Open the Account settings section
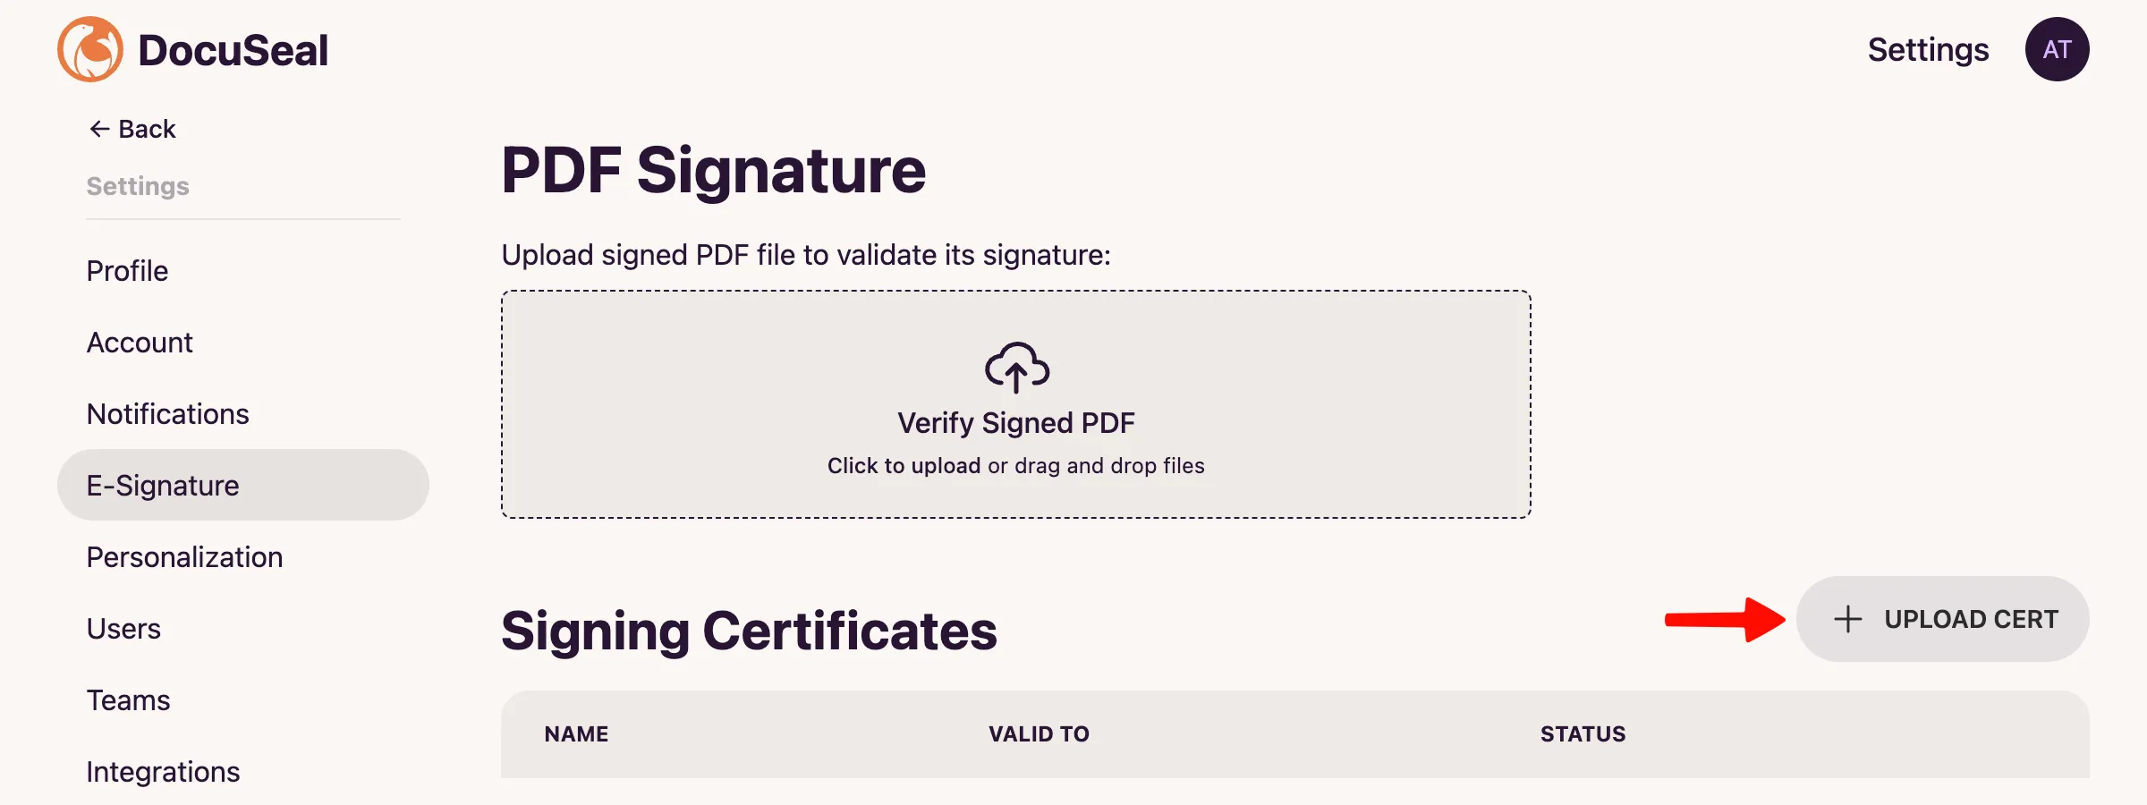Screen dimensions: 2147x805 point(140,342)
